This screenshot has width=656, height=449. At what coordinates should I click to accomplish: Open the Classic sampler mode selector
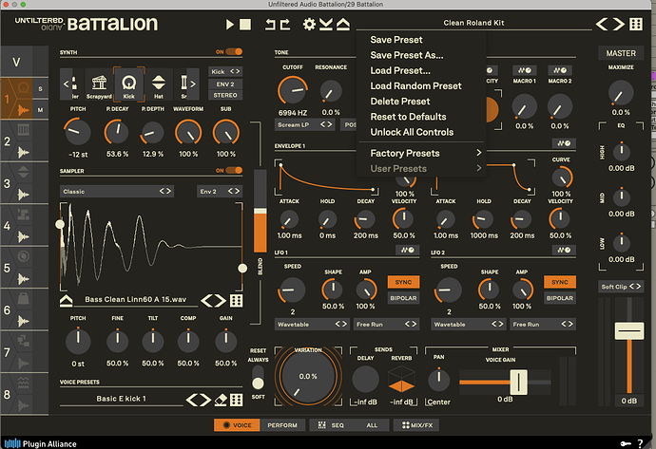(x=117, y=192)
